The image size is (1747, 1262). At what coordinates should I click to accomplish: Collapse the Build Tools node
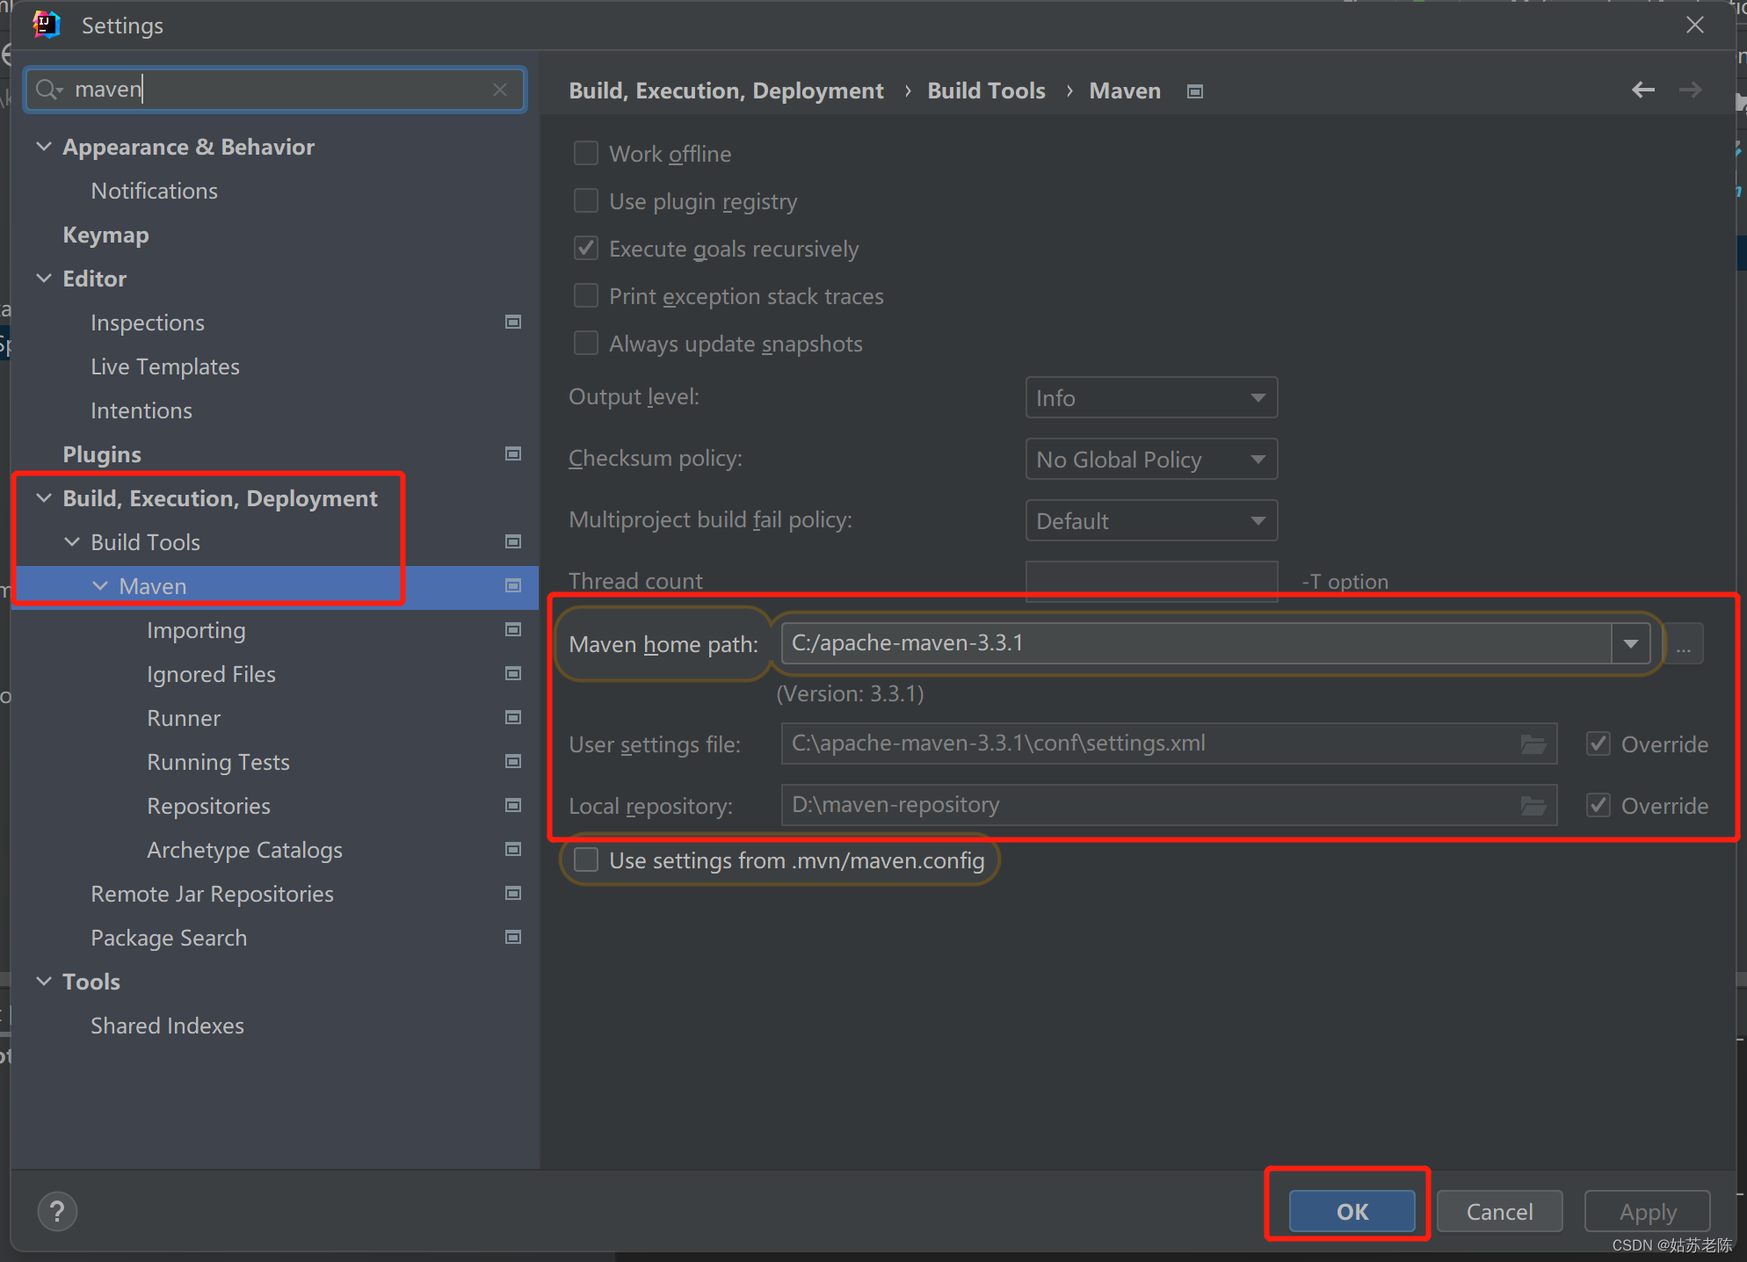click(x=72, y=542)
